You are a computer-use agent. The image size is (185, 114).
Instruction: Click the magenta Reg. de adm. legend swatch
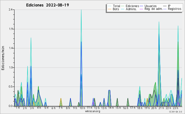[x=141, y=9]
